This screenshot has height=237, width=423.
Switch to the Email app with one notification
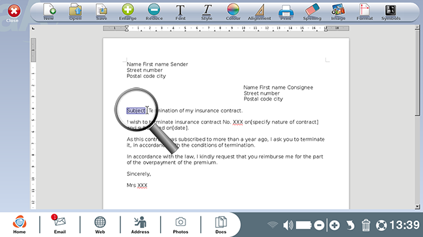click(x=60, y=224)
